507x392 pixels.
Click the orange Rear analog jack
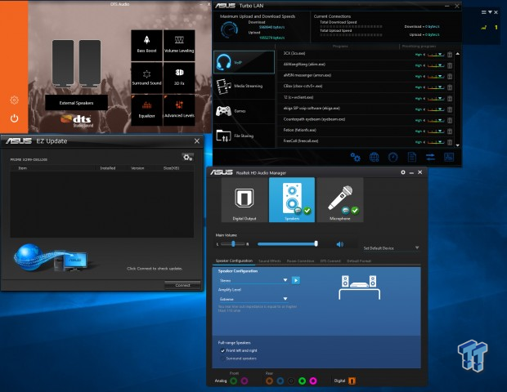[x=269, y=381]
